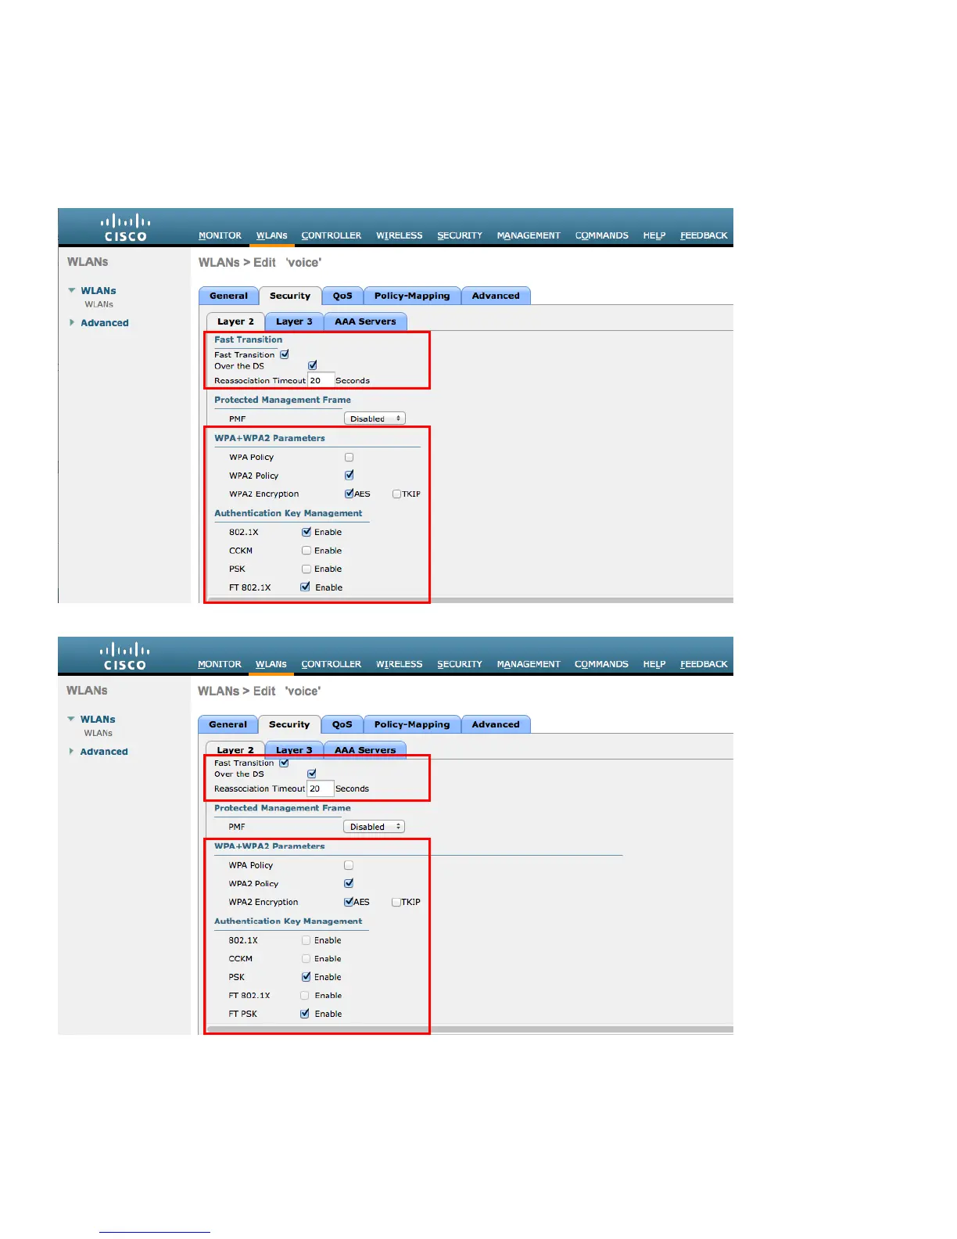Open PMF dropdown in upper screenshot

click(x=375, y=418)
